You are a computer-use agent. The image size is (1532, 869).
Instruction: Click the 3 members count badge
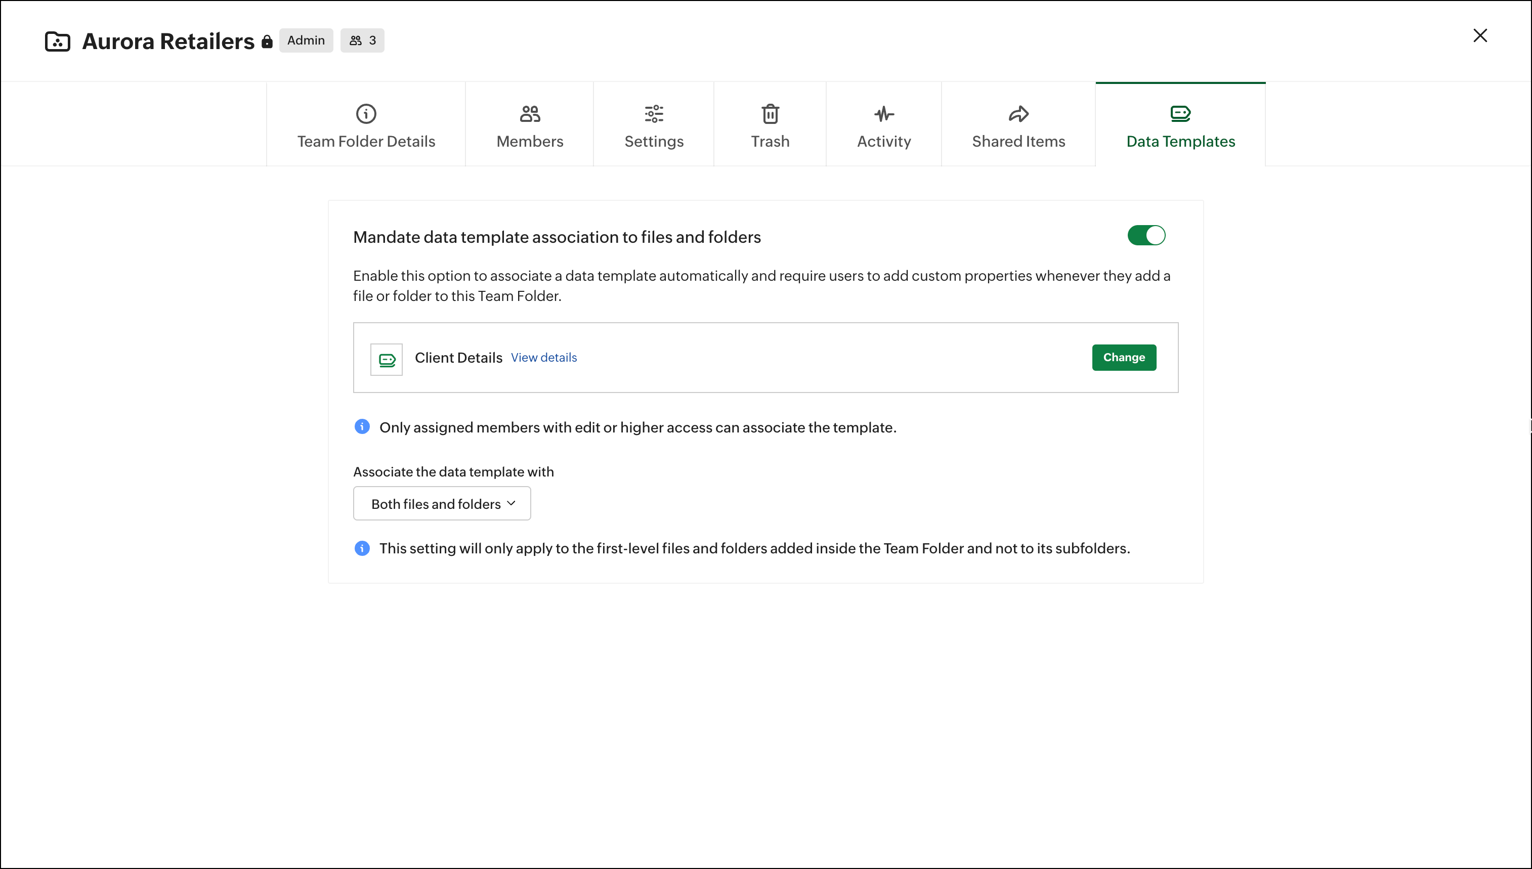click(362, 40)
